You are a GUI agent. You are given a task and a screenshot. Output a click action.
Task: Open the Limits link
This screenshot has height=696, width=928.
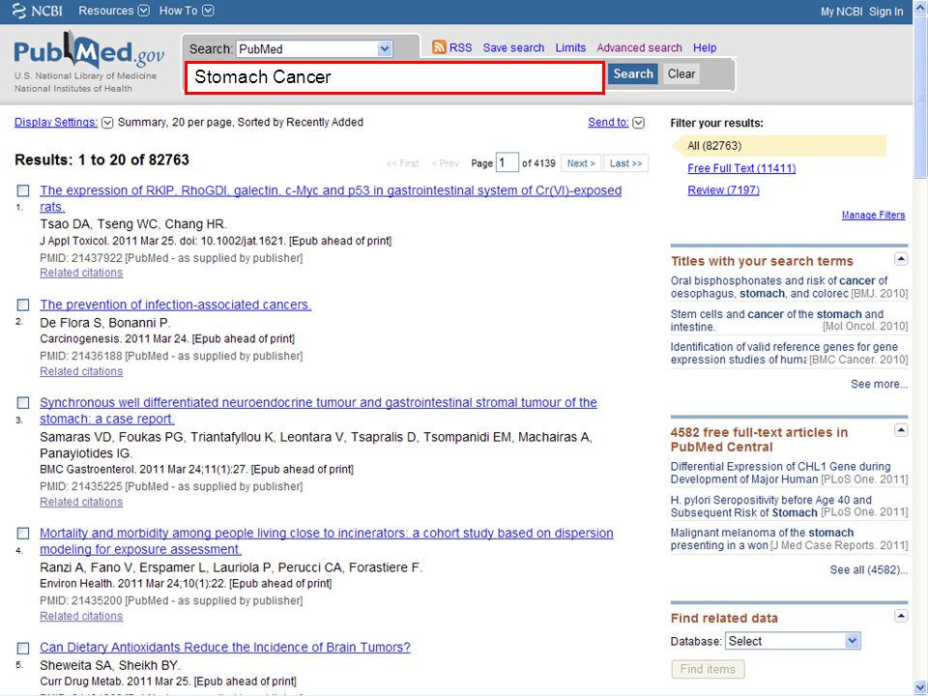point(570,48)
